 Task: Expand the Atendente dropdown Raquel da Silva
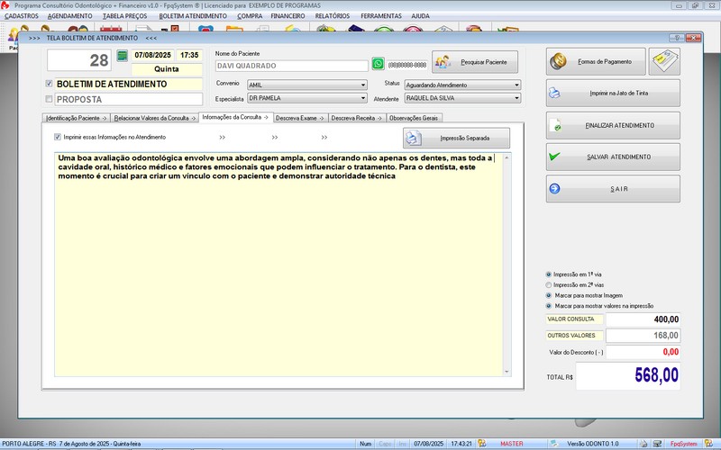coord(516,98)
